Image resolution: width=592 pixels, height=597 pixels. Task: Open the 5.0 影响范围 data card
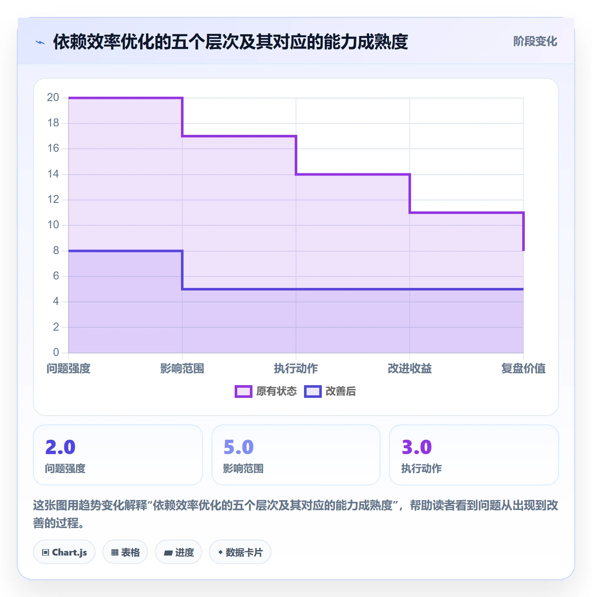coord(296,455)
